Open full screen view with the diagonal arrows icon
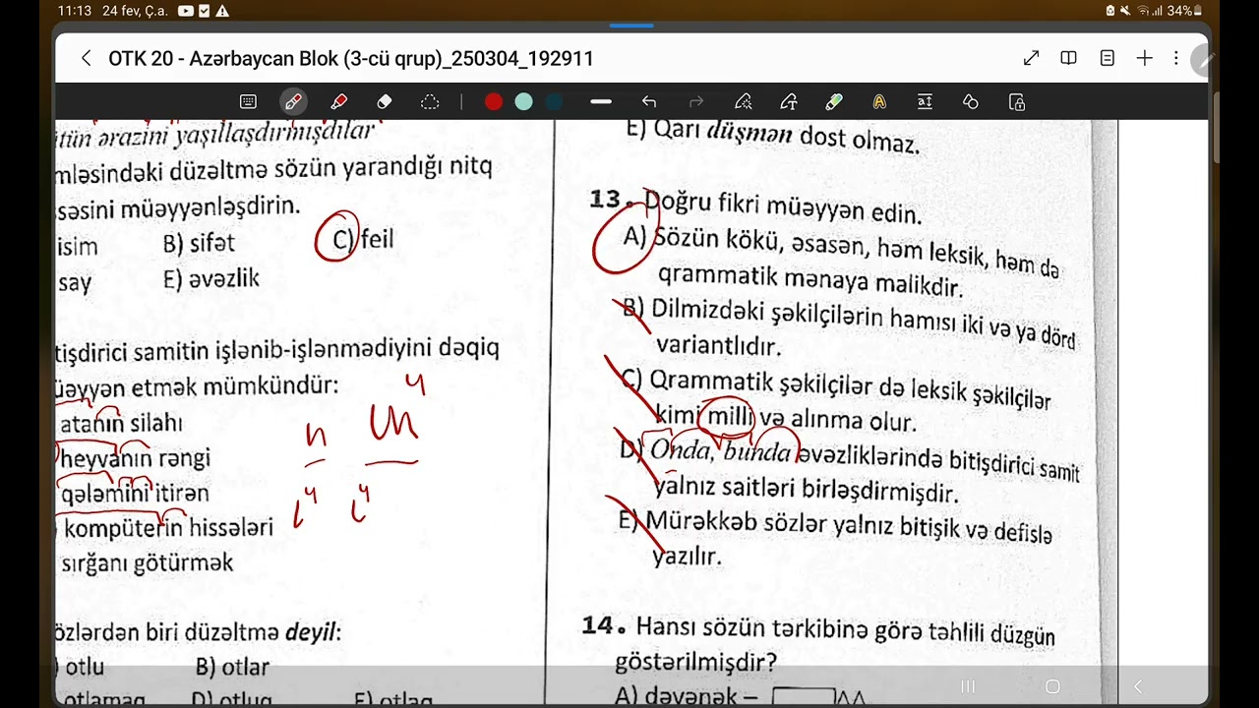Image resolution: width=1259 pixels, height=708 pixels. pos(1031,59)
